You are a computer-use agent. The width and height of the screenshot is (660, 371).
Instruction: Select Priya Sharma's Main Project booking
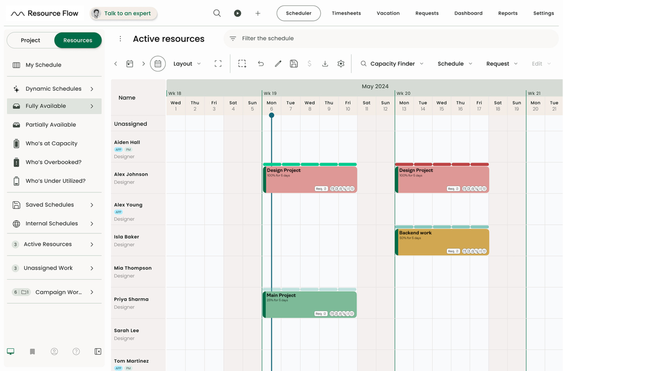coord(310,304)
